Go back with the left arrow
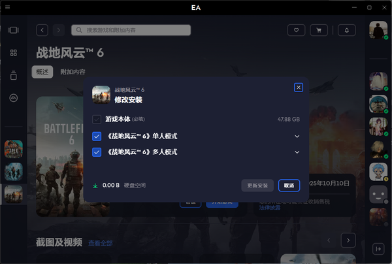This screenshot has height=264, width=392. click(x=42, y=30)
